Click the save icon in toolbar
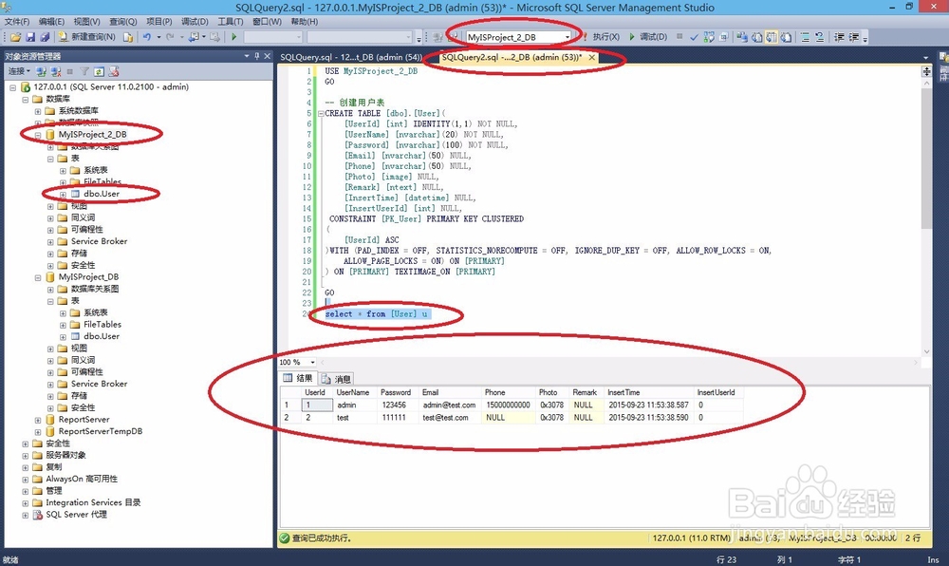The image size is (949, 566). pos(30,37)
